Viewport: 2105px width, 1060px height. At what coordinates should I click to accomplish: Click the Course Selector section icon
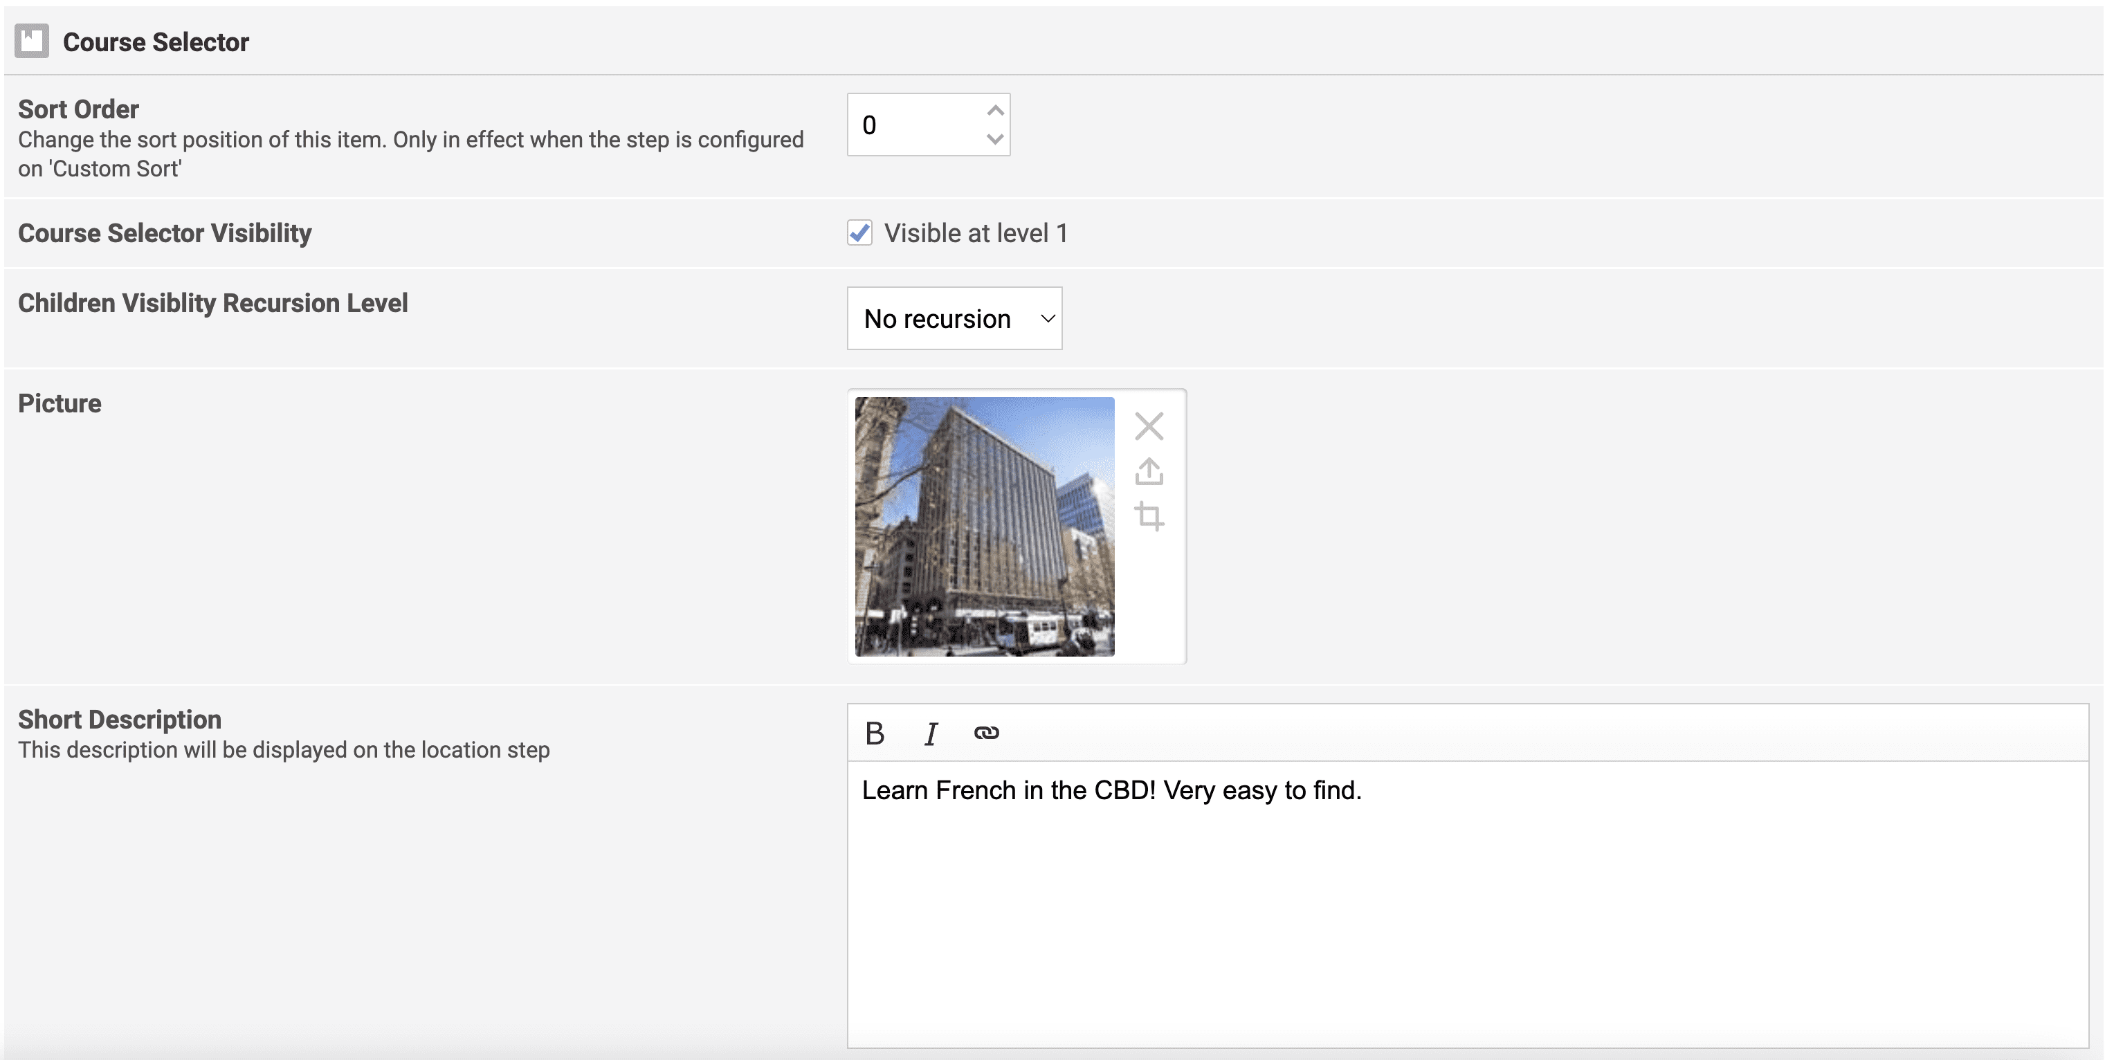pyautogui.click(x=32, y=41)
